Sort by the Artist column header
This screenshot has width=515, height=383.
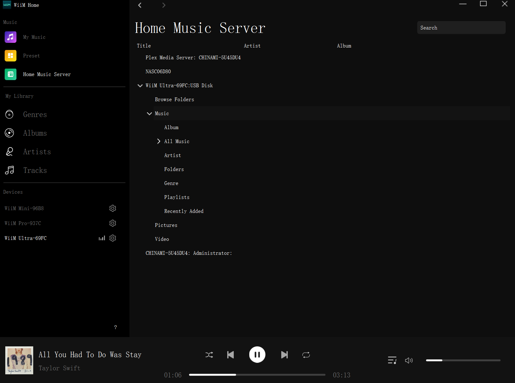(x=252, y=46)
